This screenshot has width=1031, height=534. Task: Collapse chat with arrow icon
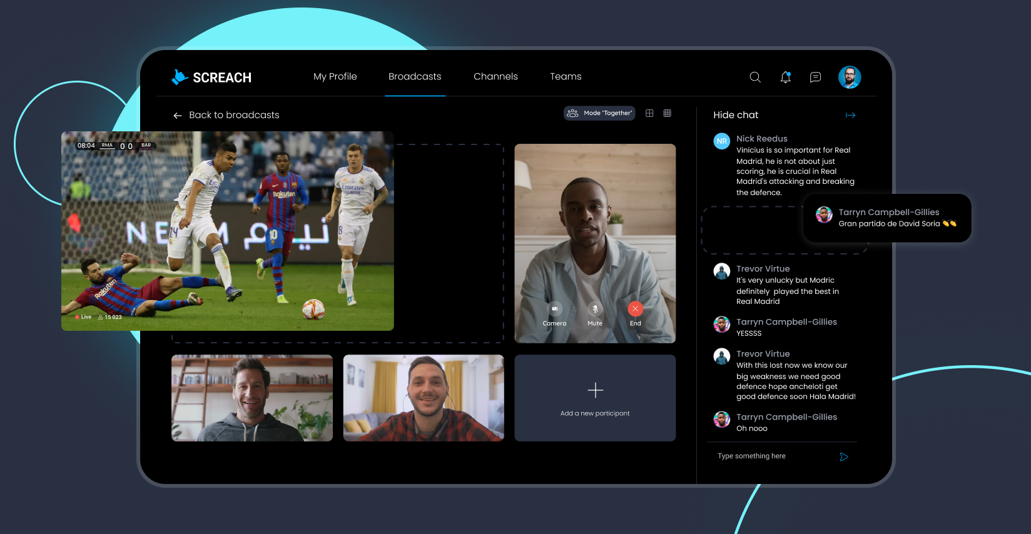coord(850,115)
